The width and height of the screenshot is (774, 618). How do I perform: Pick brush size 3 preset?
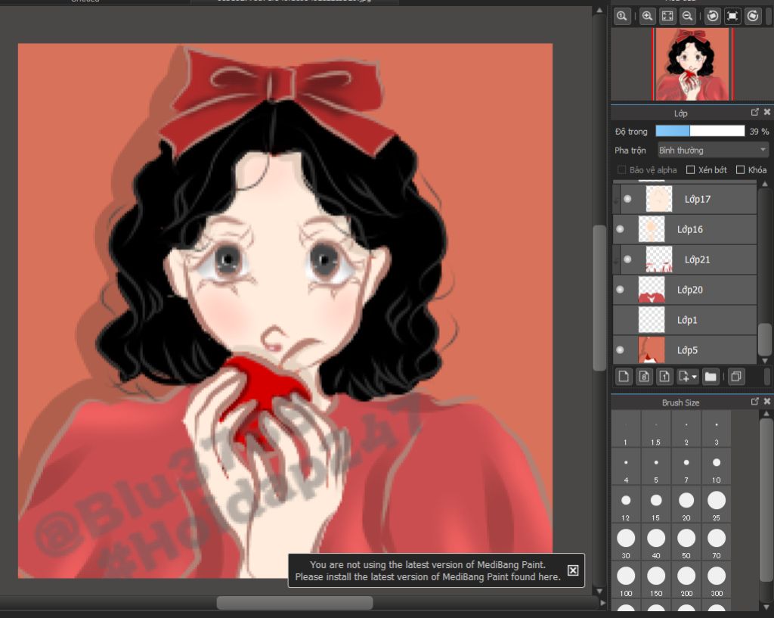[x=717, y=429]
